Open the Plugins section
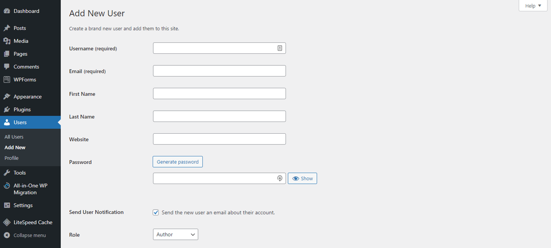 [x=8, y=109]
